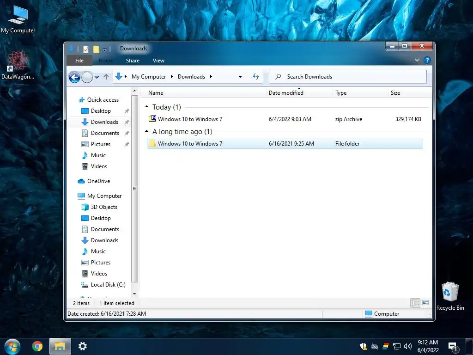Open the DataWagon desktop shortcut
This screenshot has width=473, height=355.
pyautogui.click(x=18, y=65)
